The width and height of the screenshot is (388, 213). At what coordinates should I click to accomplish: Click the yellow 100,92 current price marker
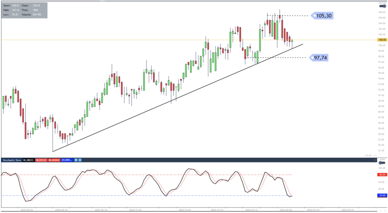pos(382,39)
